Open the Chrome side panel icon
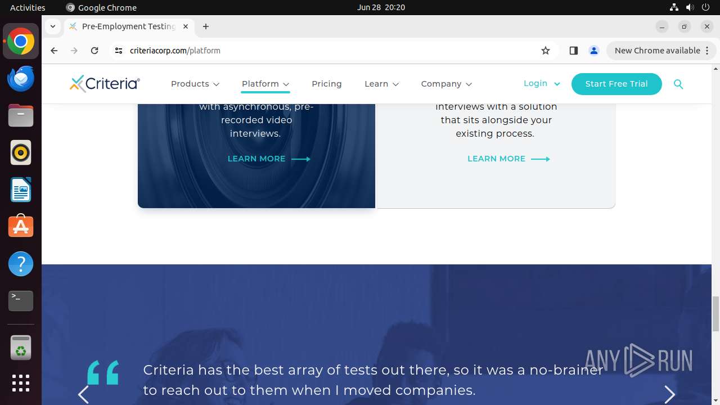This screenshot has height=405, width=720. tap(573, 51)
